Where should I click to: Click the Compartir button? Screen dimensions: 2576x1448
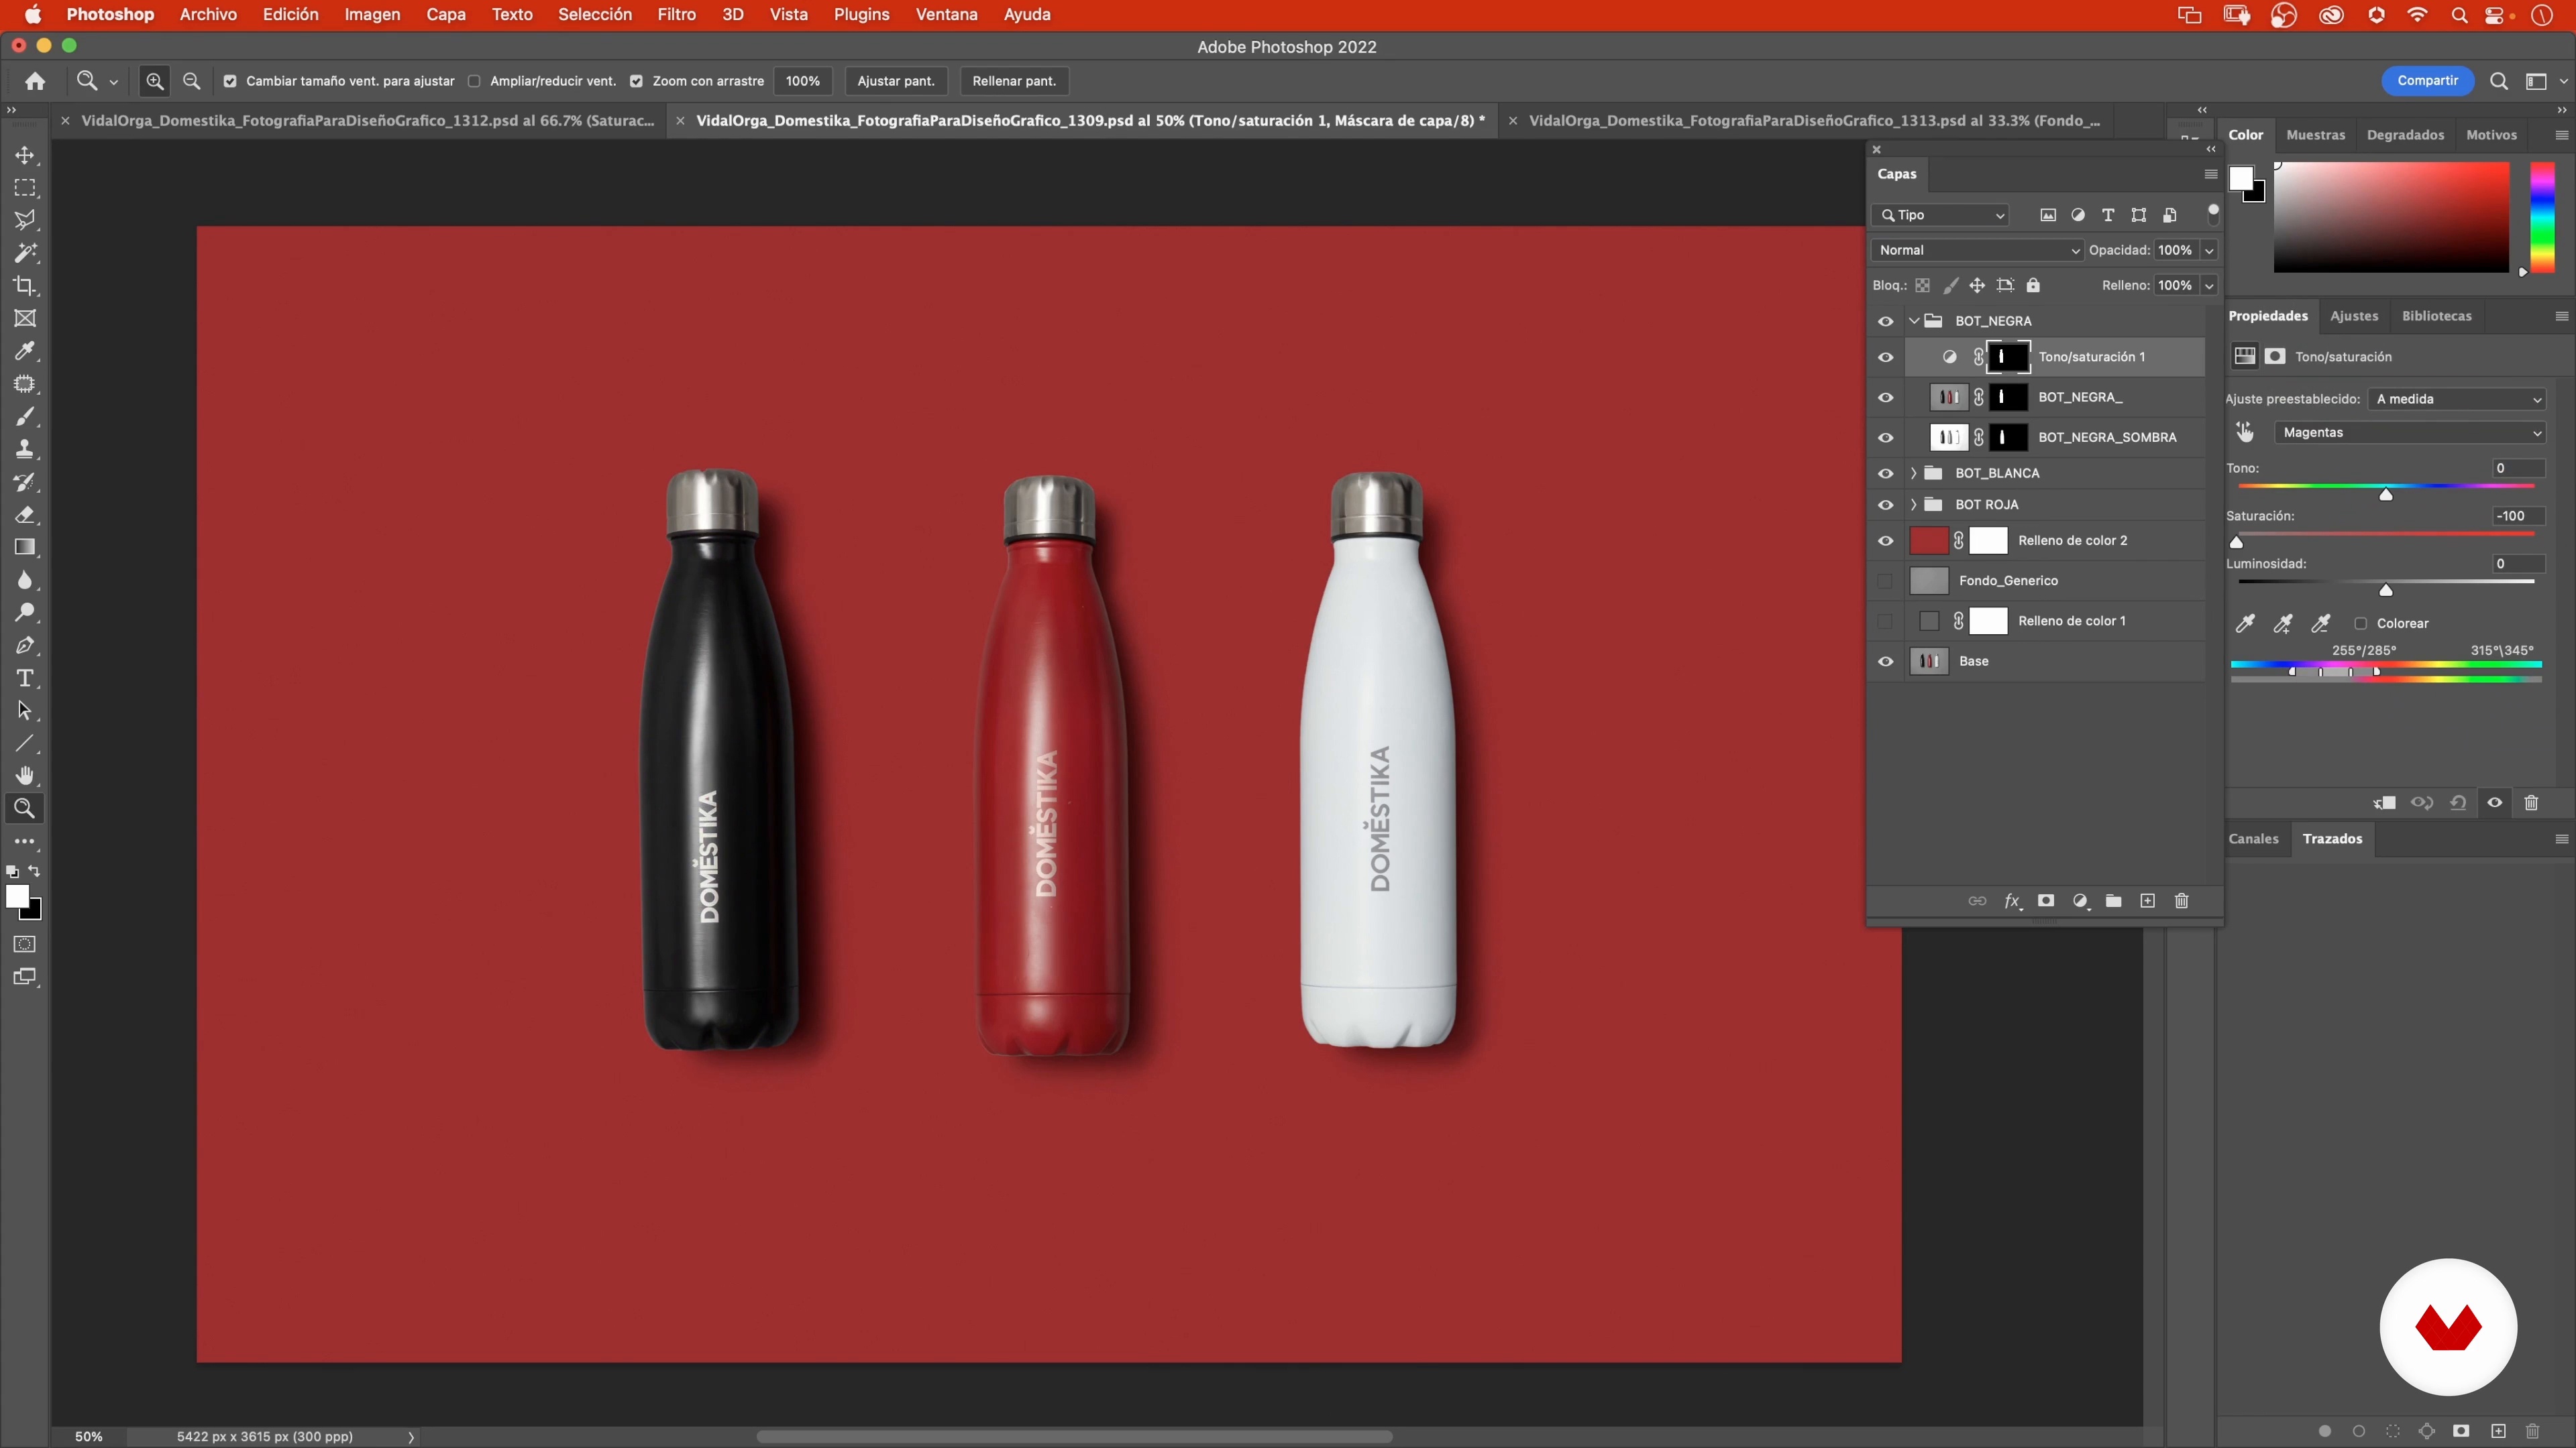(2427, 81)
